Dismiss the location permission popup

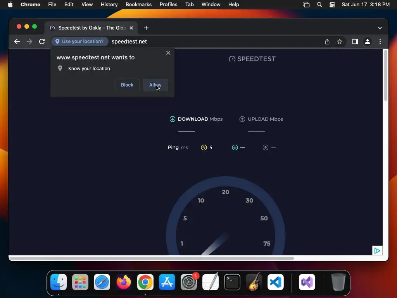168,53
